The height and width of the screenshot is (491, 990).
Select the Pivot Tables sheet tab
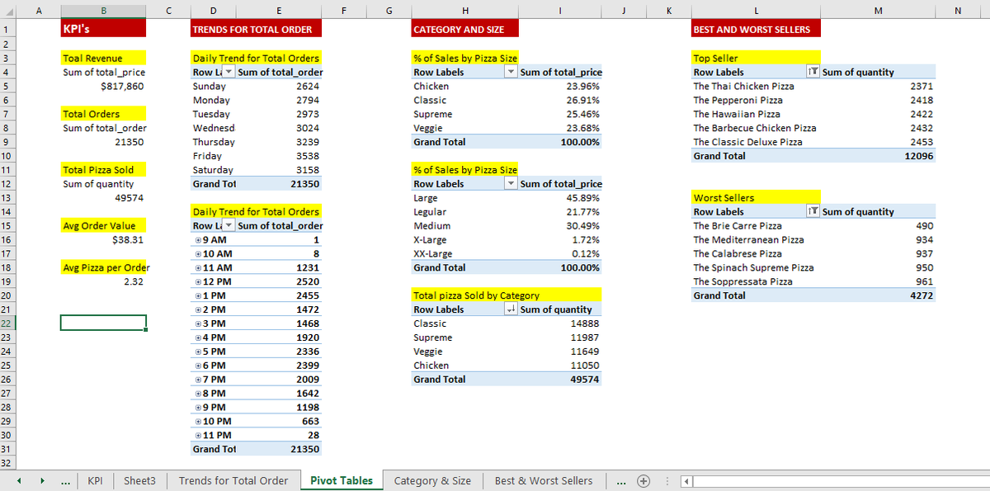click(x=342, y=481)
